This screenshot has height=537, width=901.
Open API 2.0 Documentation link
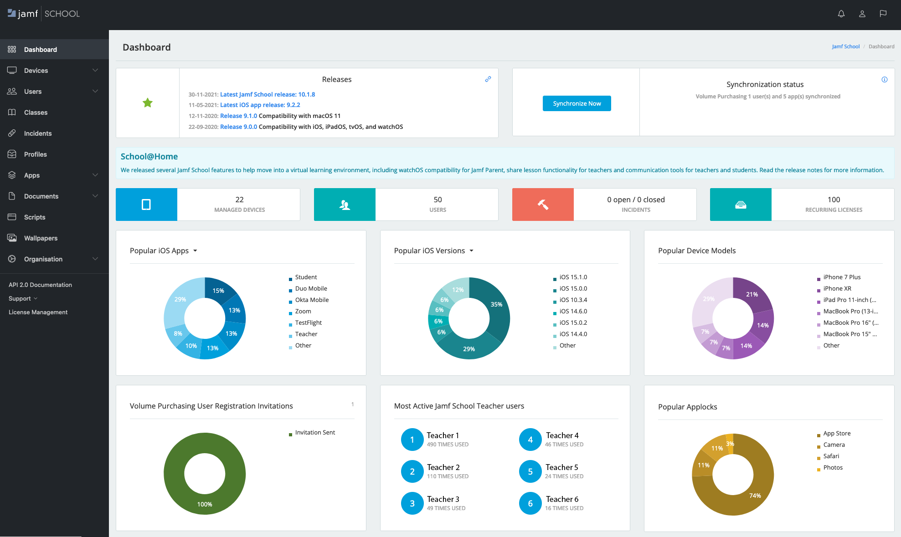pos(40,285)
